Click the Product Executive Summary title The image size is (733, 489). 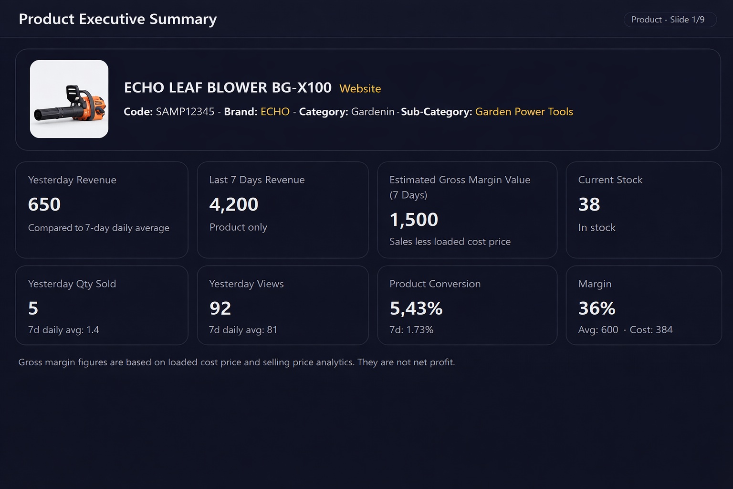point(118,19)
